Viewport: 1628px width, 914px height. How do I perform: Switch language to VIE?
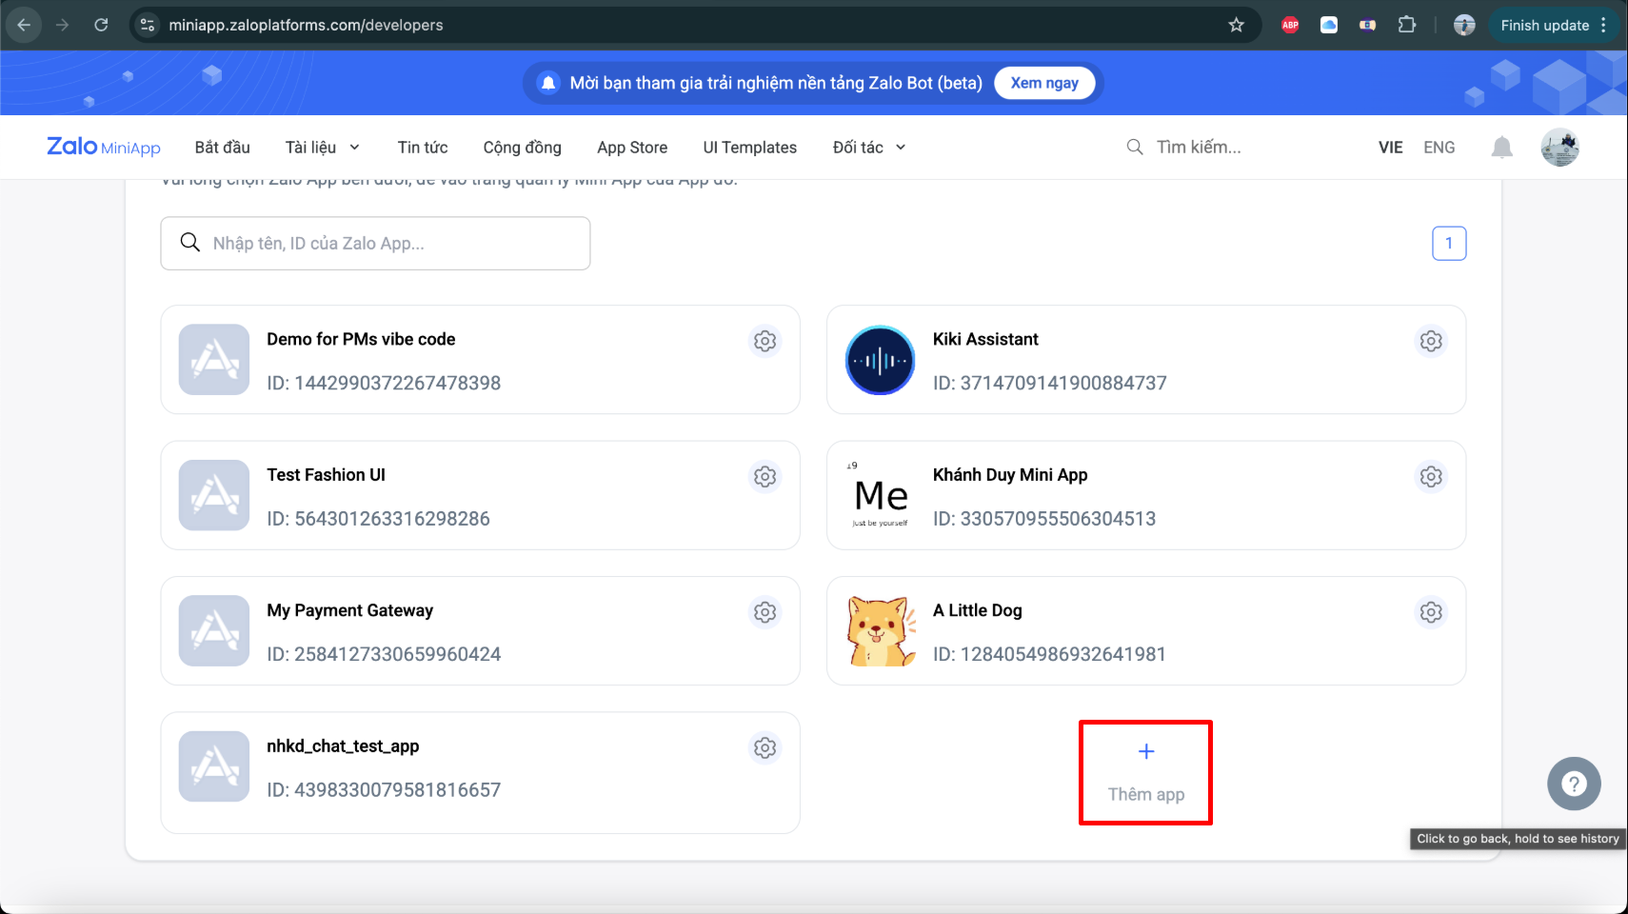coord(1390,148)
